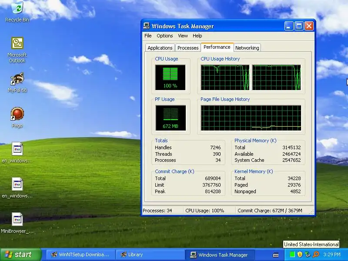Click the Task Manager title bar icon
This screenshot has width=348, height=261.
146,26
